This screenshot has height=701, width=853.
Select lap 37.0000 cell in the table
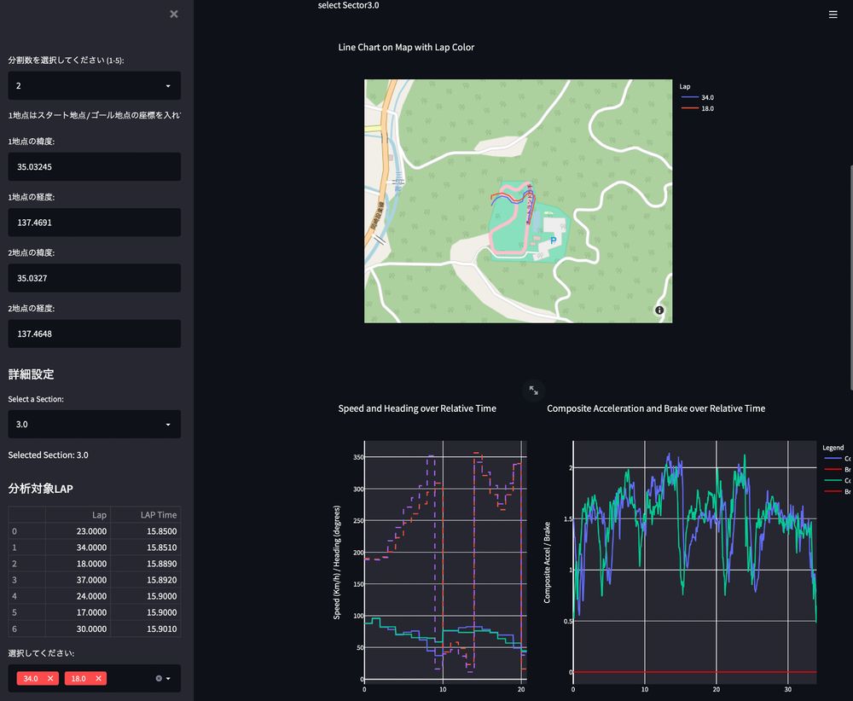(x=78, y=580)
